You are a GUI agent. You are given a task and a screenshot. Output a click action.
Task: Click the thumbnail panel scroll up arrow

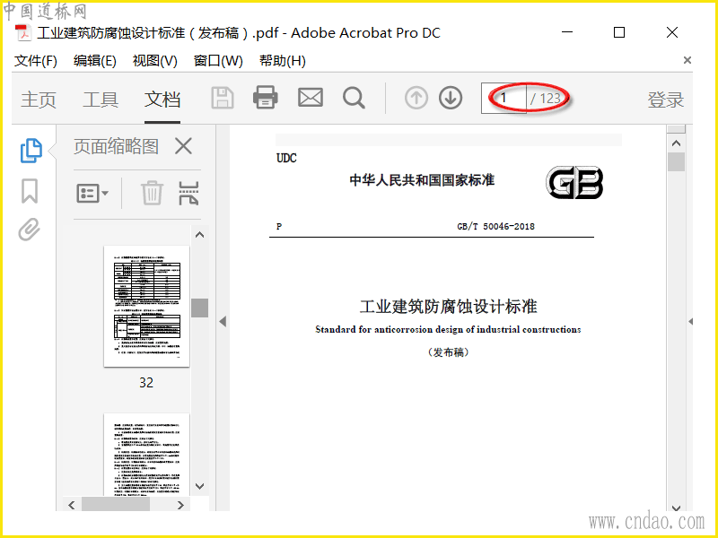(199, 235)
